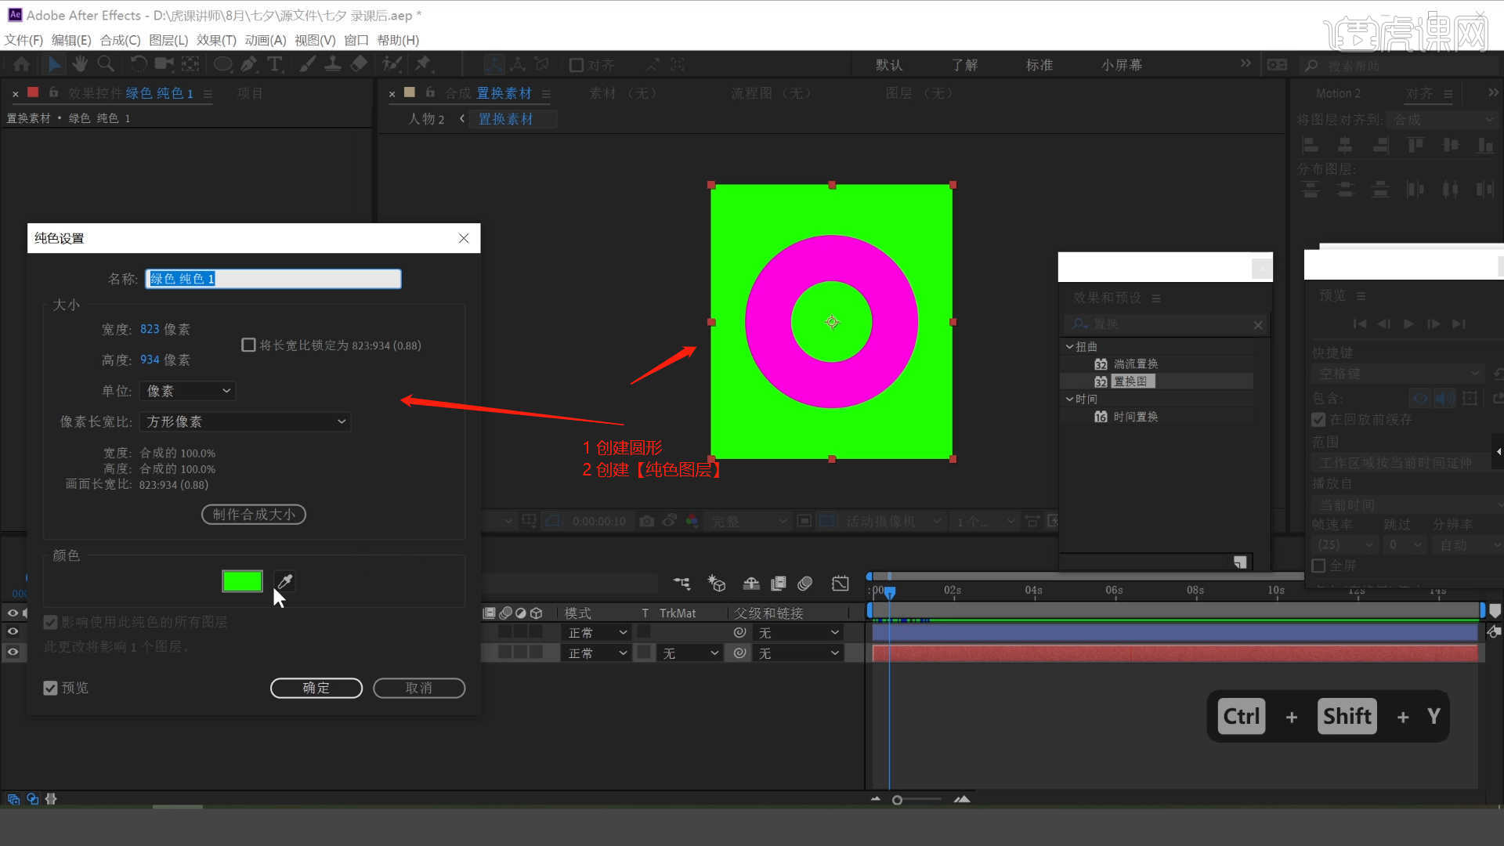Select the Clone Stamp tool

tap(333, 64)
